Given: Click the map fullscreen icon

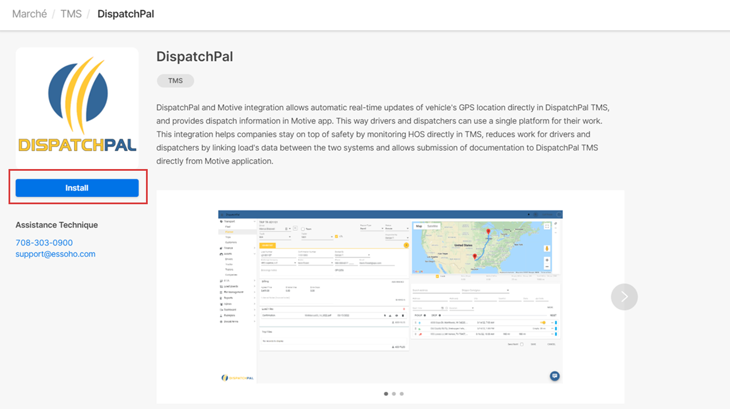Looking at the screenshot, I should [x=547, y=226].
